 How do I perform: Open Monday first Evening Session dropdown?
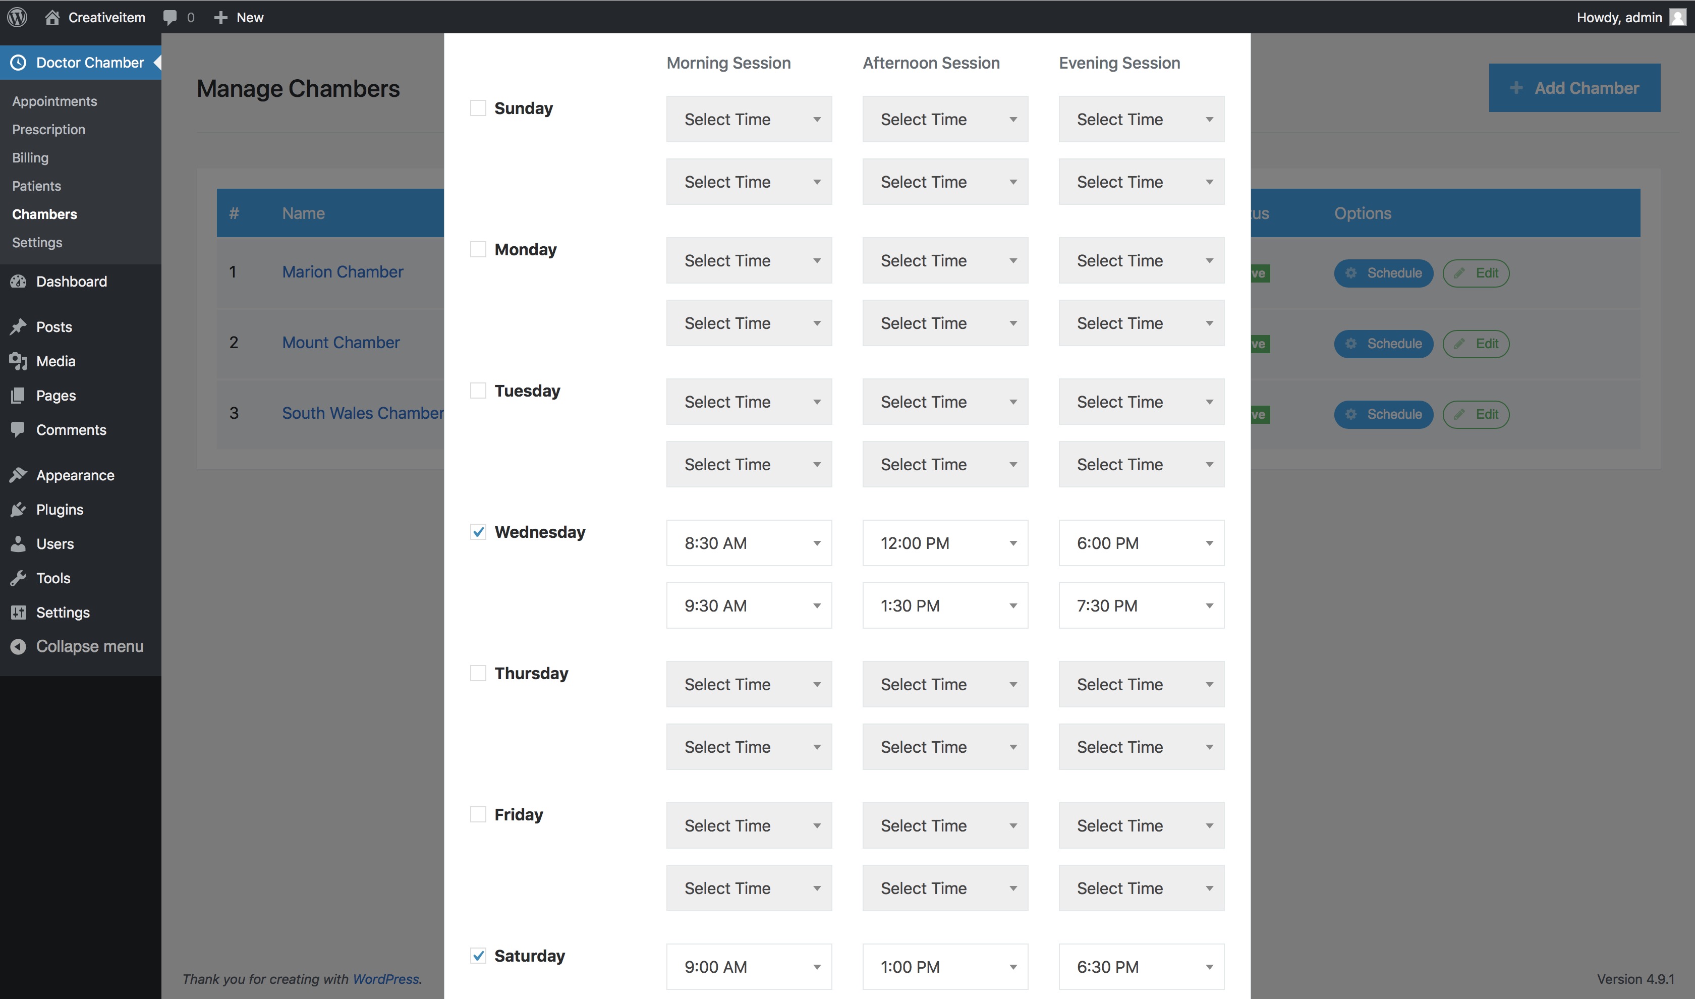[x=1141, y=260]
